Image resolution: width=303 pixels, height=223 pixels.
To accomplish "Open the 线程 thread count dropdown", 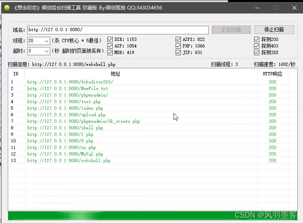I will point(46,41).
